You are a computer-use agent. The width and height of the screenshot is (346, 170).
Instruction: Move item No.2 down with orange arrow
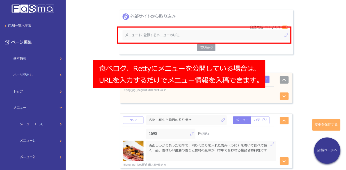[284, 161]
